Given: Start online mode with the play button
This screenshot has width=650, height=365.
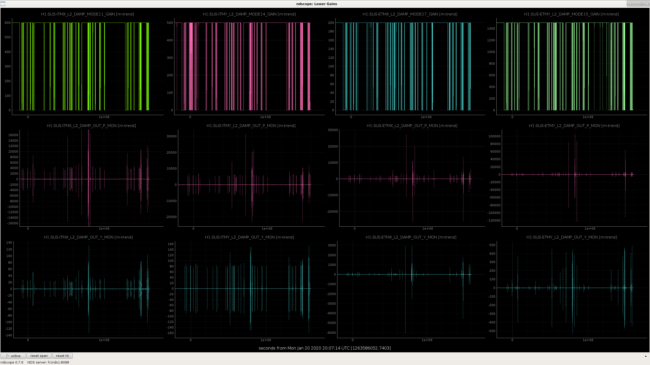Looking at the screenshot, I should tap(13, 356).
